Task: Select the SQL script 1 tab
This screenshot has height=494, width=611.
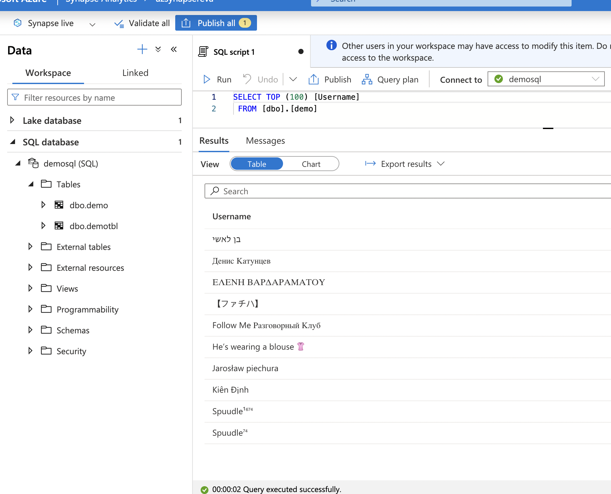Action: tap(251, 52)
